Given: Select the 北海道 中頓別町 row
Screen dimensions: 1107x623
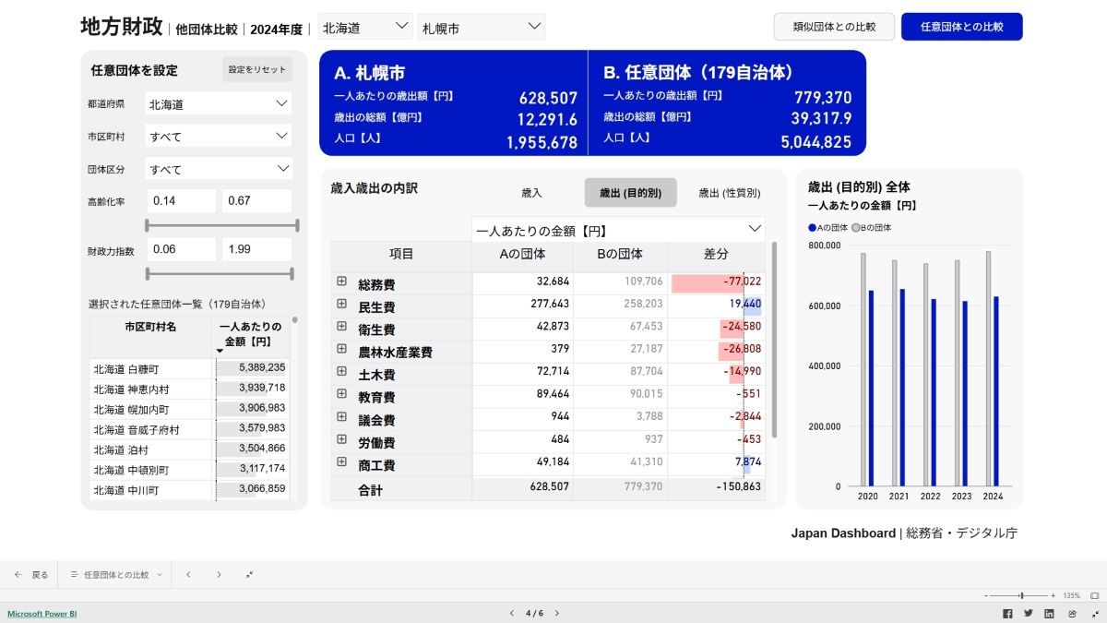Looking at the screenshot, I should [189, 470].
